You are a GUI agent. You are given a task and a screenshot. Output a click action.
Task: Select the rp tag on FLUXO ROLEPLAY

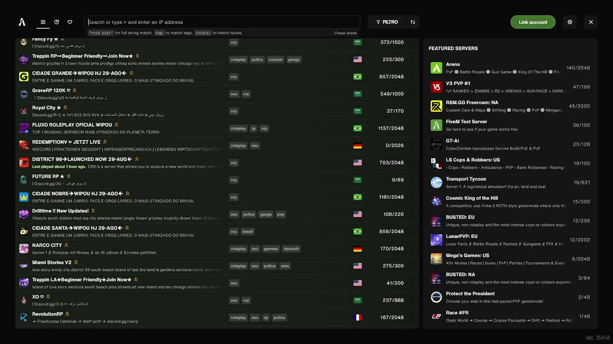pos(254,128)
